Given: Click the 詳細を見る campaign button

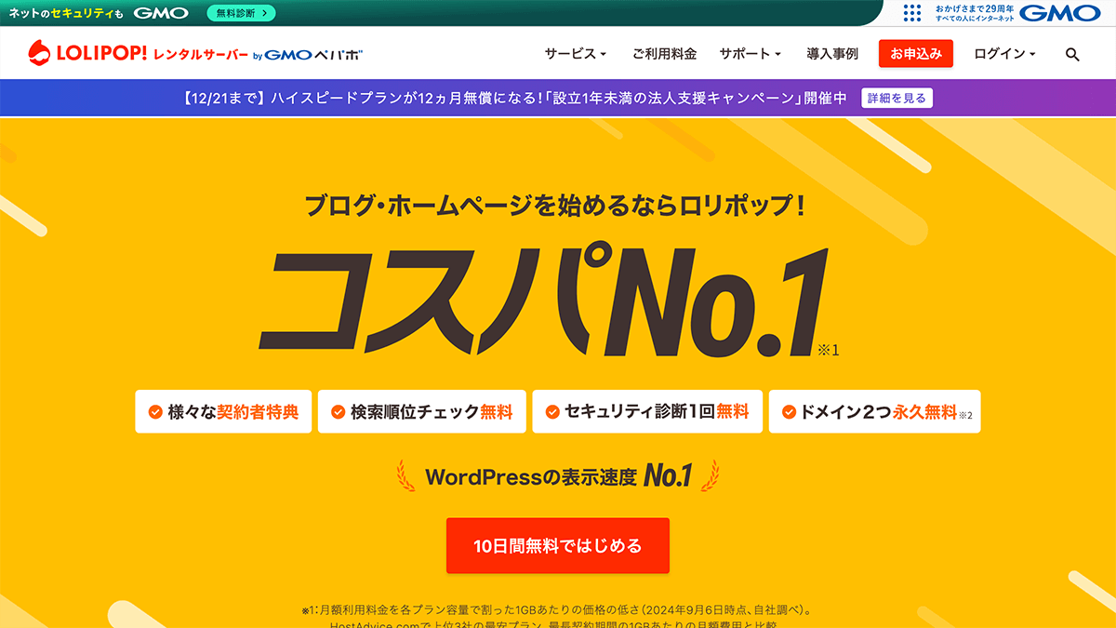Looking at the screenshot, I should (x=897, y=98).
